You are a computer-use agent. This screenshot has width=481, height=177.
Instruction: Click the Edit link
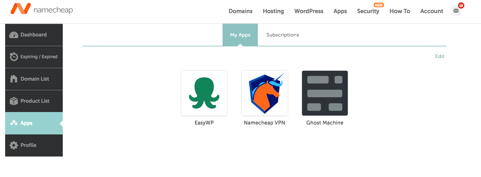pyautogui.click(x=440, y=56)
